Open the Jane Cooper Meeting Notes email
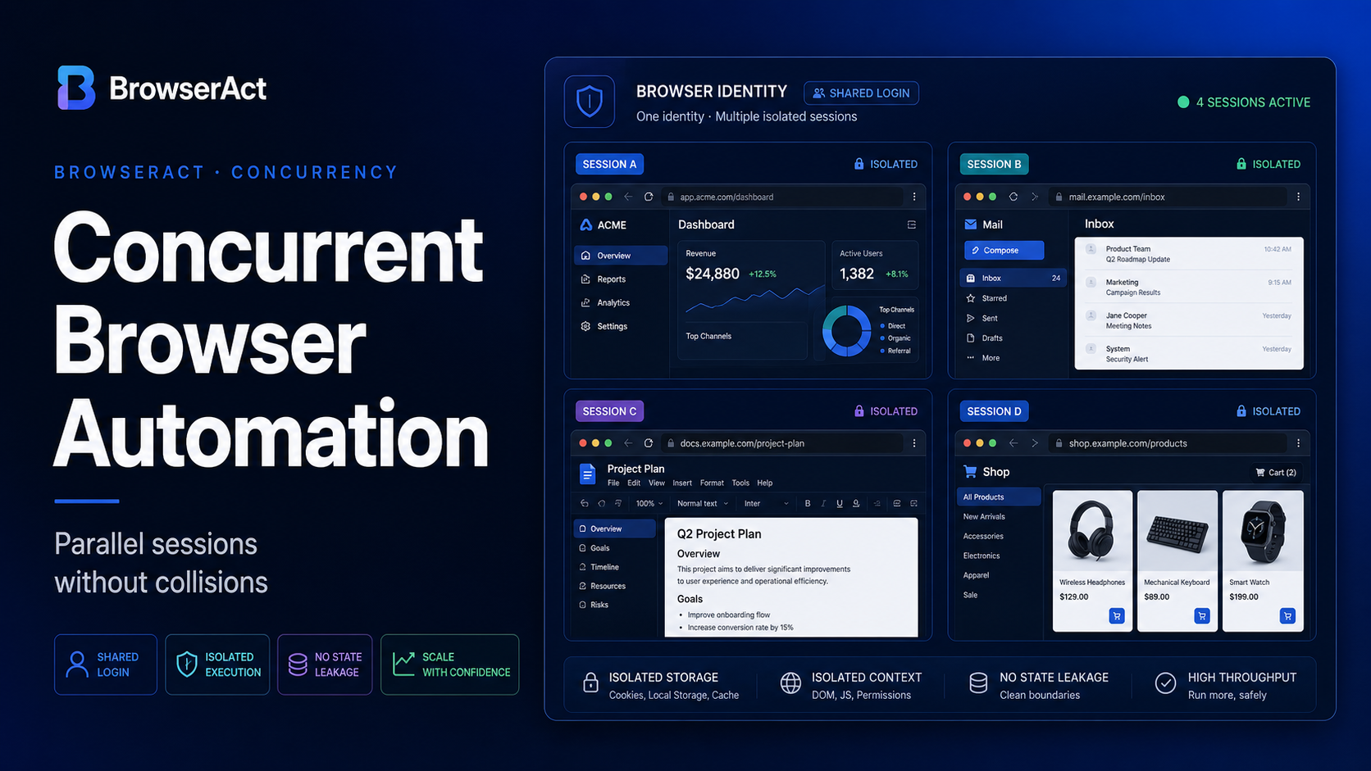This screenshot has height=771, width=1371. [1189, 320]
